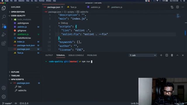This screenshot has width=187, height=105.
Task: Open the Terminal menu in menu bar
Action: (41, 1)
